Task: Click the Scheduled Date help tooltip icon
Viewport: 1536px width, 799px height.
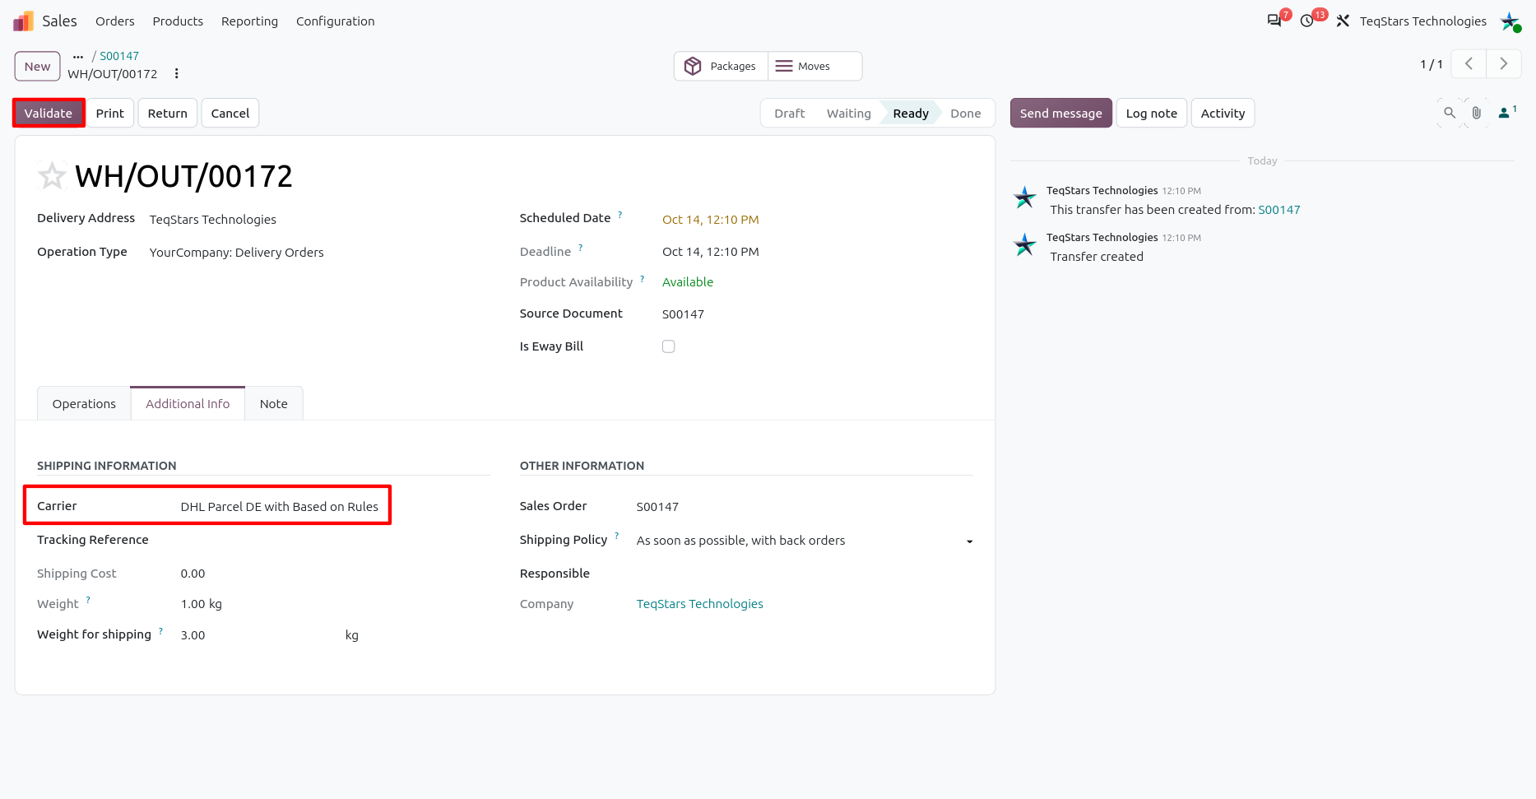Action: click(x=620, y=215)
